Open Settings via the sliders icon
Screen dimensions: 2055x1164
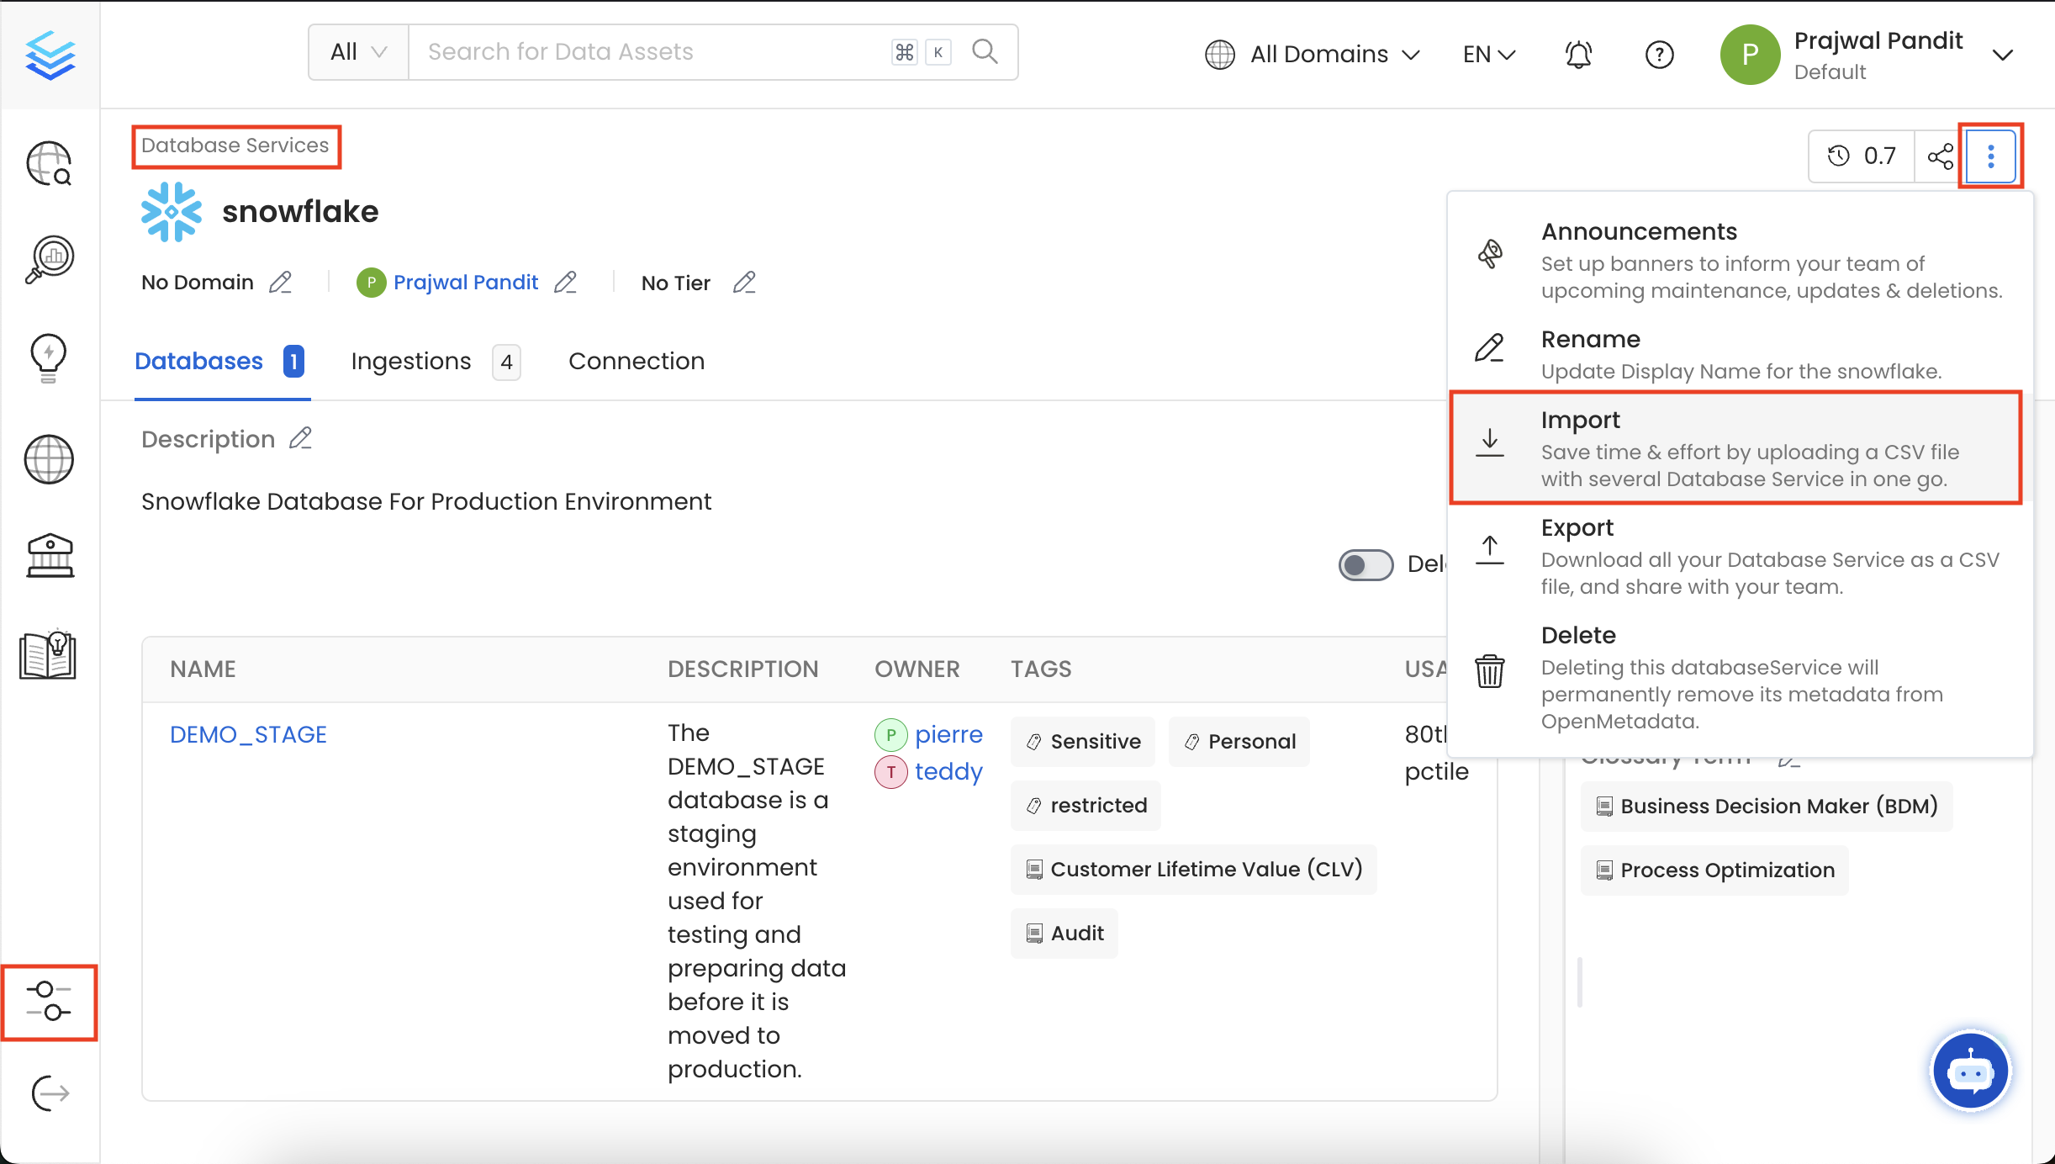pyautogui.click(x=49, y=1003)
